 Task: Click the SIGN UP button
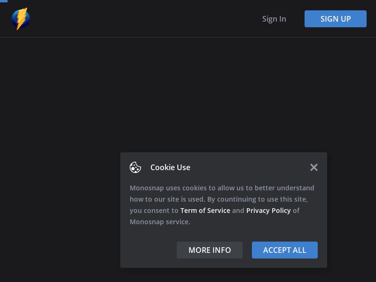point(335,19)
